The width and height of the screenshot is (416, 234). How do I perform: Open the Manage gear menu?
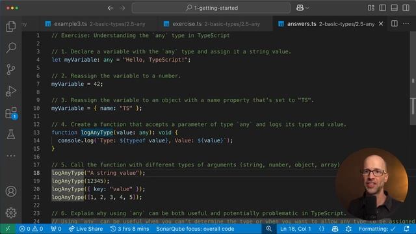click(11, 213)
